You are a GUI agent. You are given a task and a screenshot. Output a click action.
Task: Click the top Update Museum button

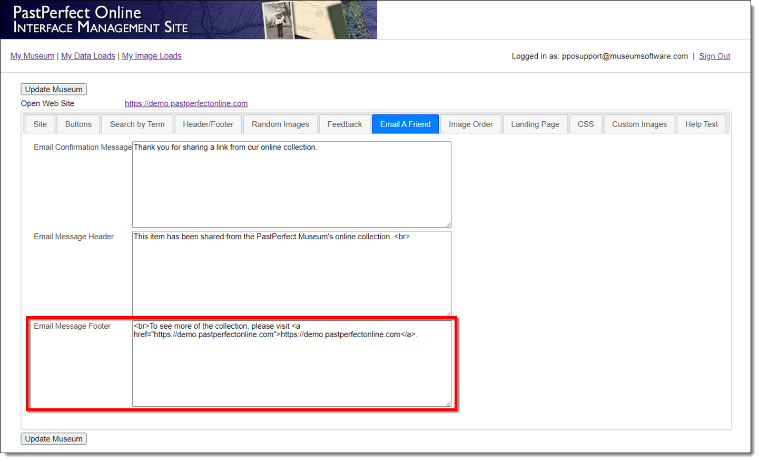pyautogui.click(x=54, y=90)
